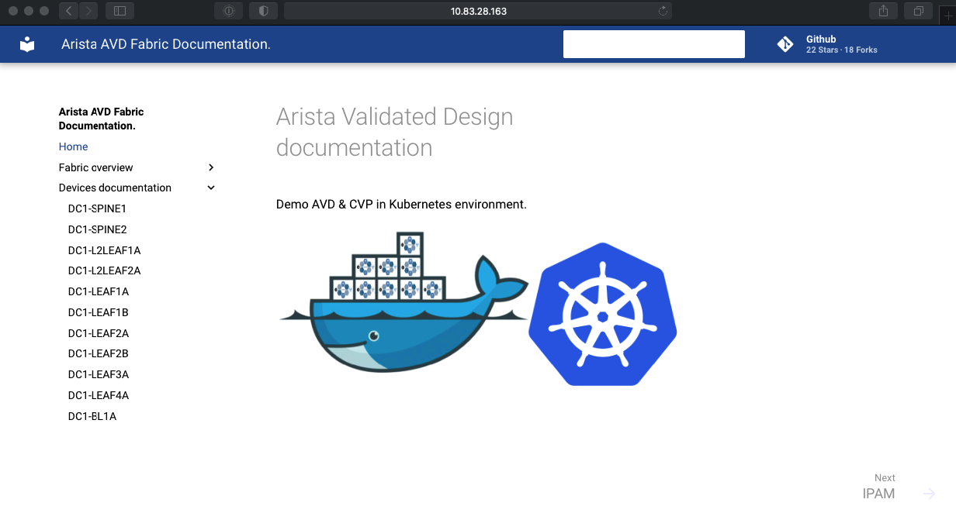Open DC1-LEAF1A device page

[x=99, y=291]
